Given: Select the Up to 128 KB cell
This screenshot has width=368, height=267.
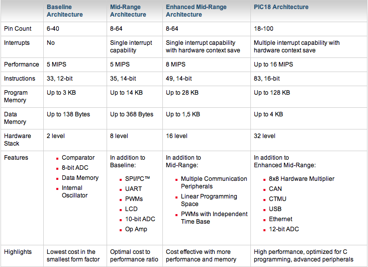Looking at the screenshot, I should click(272, 93).
